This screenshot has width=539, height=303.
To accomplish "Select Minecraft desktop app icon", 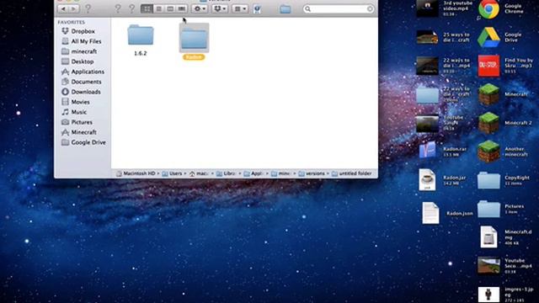I will 488,94.
